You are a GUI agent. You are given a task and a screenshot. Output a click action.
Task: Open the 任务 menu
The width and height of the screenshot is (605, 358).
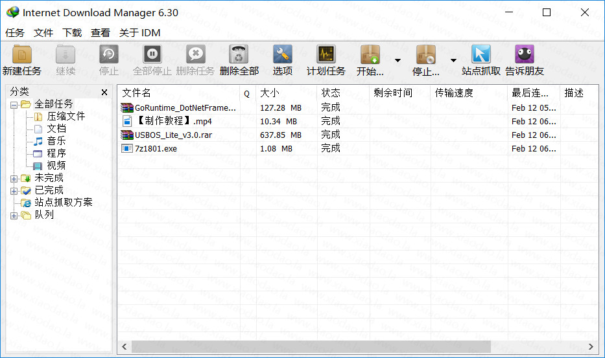coord(15,33)
